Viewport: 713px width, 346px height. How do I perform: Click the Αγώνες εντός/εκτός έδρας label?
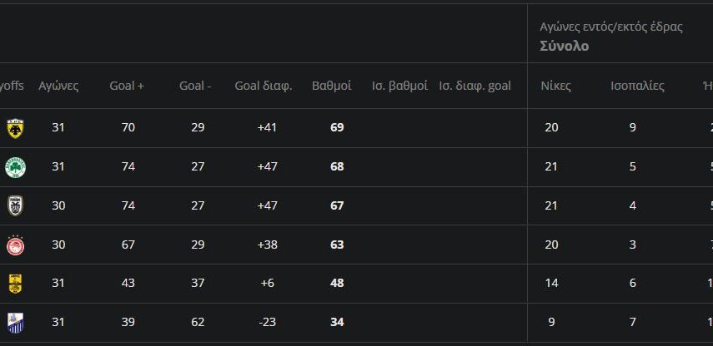coord(611,27)
